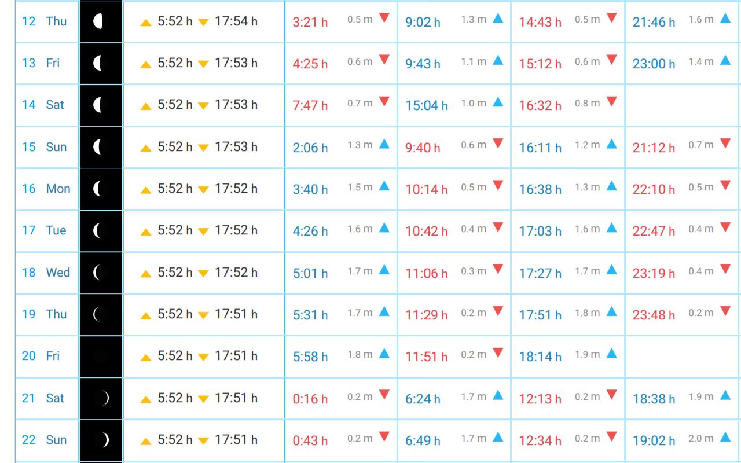
Task: Click the 15:04 h high tide time
Action: [x=427, y=105]
